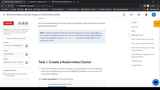
Task: Go back with the lab page arrow
Action: tap(4, 15)
